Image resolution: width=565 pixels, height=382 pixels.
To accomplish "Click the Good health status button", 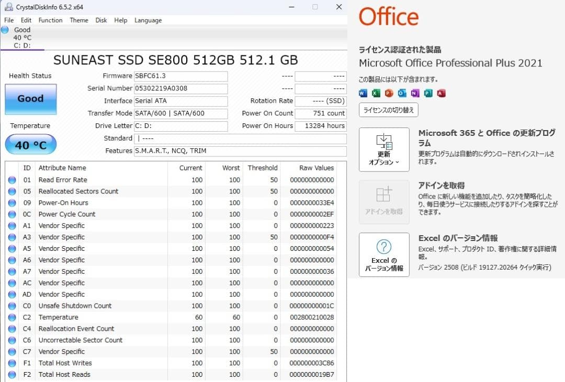I will [30, 99].
